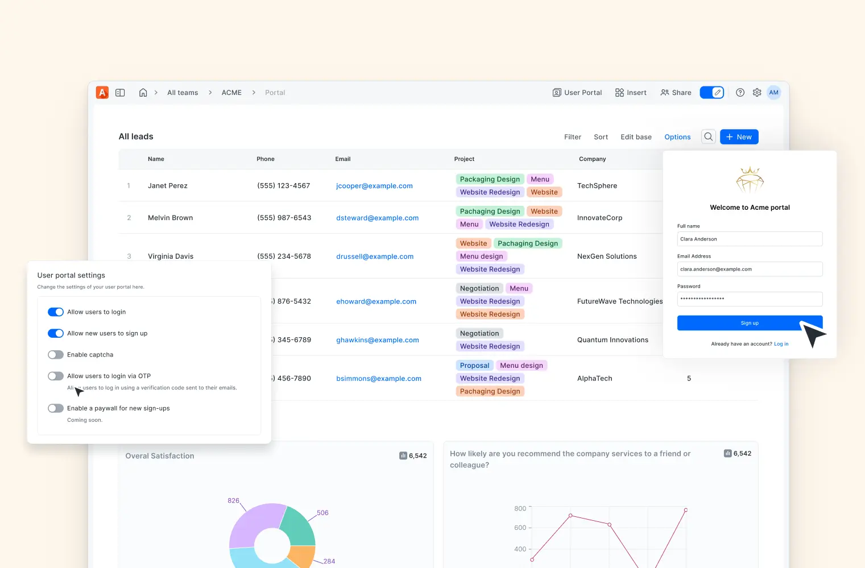Enable Allow users to login via OTP
The height and width of the screenshot is (568, 865).
[x=56, y=376]
